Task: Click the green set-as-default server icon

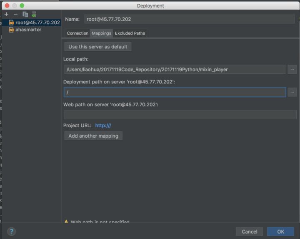Action: [34, 14]
